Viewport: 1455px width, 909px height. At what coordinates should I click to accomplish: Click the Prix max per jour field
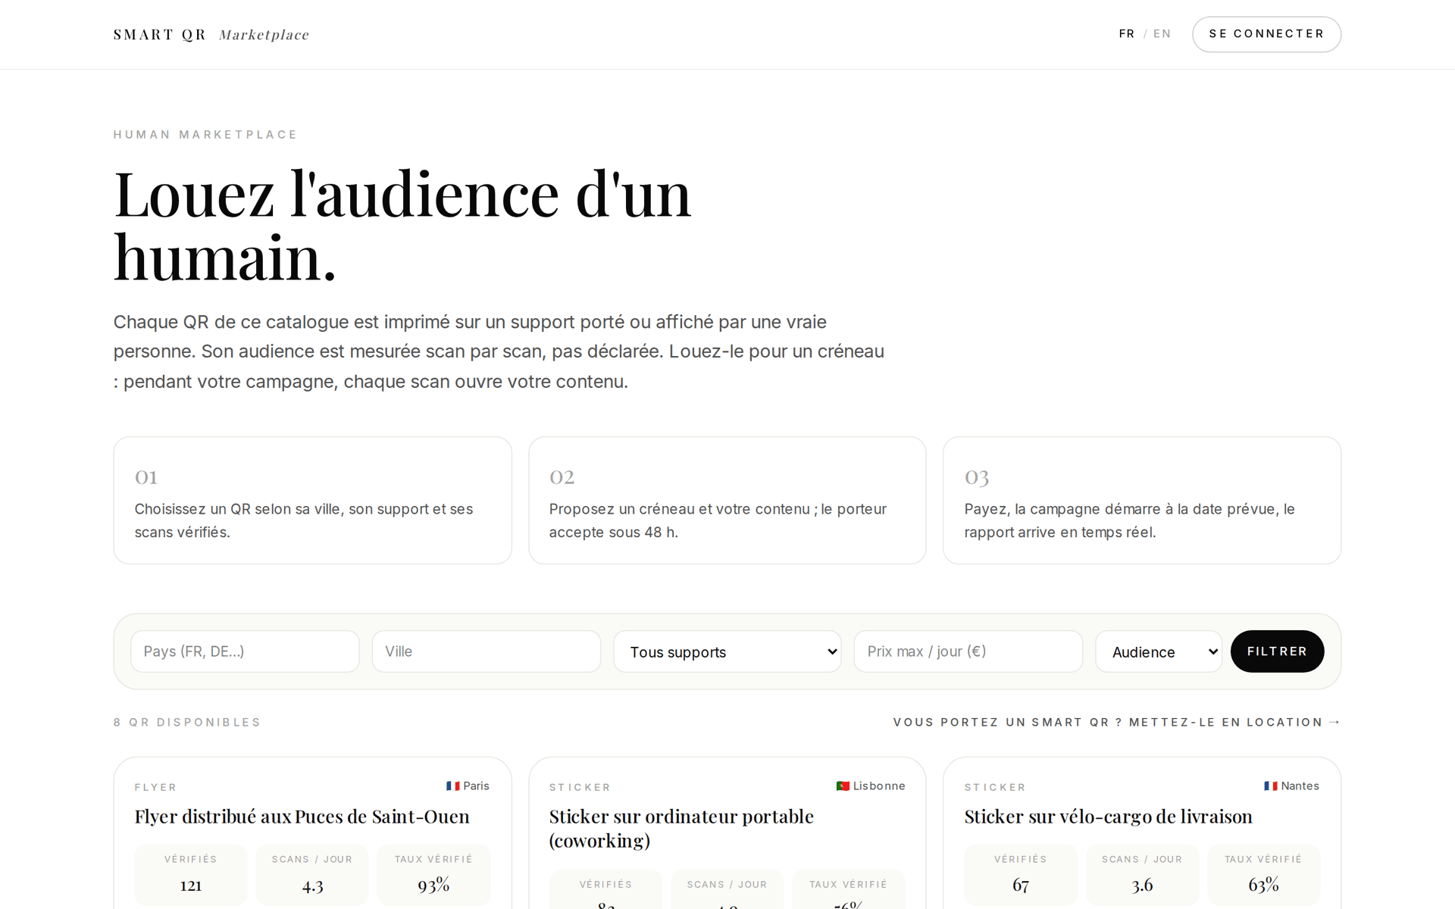tap(968, 651)
